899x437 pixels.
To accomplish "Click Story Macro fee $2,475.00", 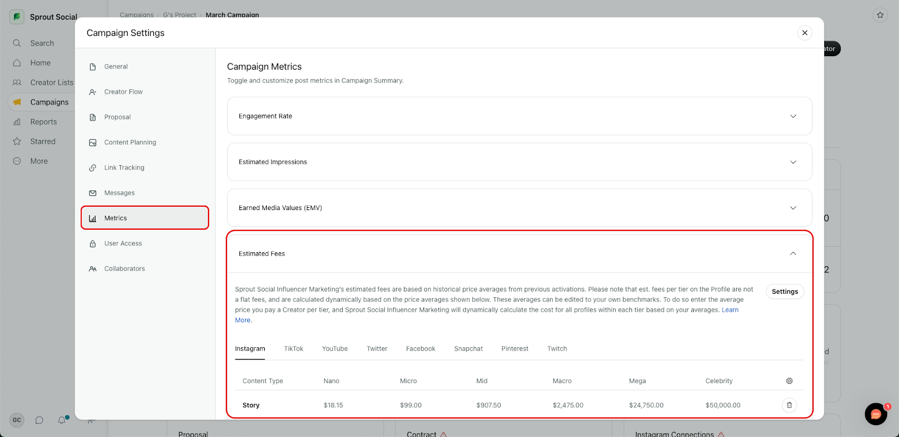I will click(568, 406).
